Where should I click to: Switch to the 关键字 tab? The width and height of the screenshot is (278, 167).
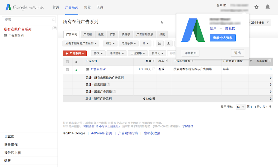tap(126, 34)
